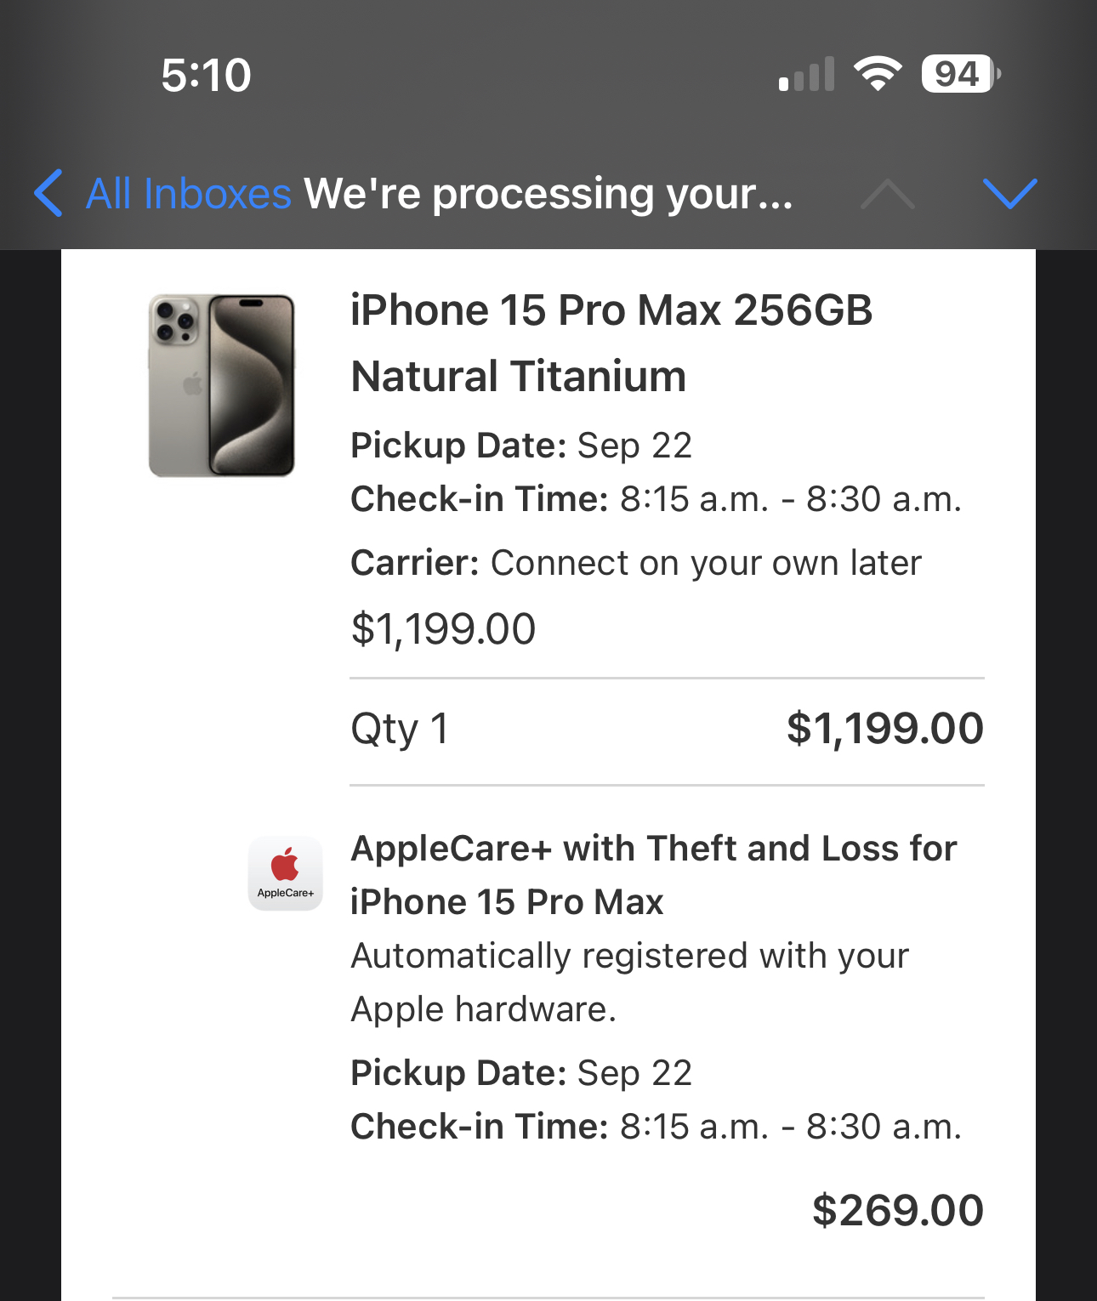Tap the cellular signal bars icon
Screen dimensions: 1097x1301
[x=806, y=75]
